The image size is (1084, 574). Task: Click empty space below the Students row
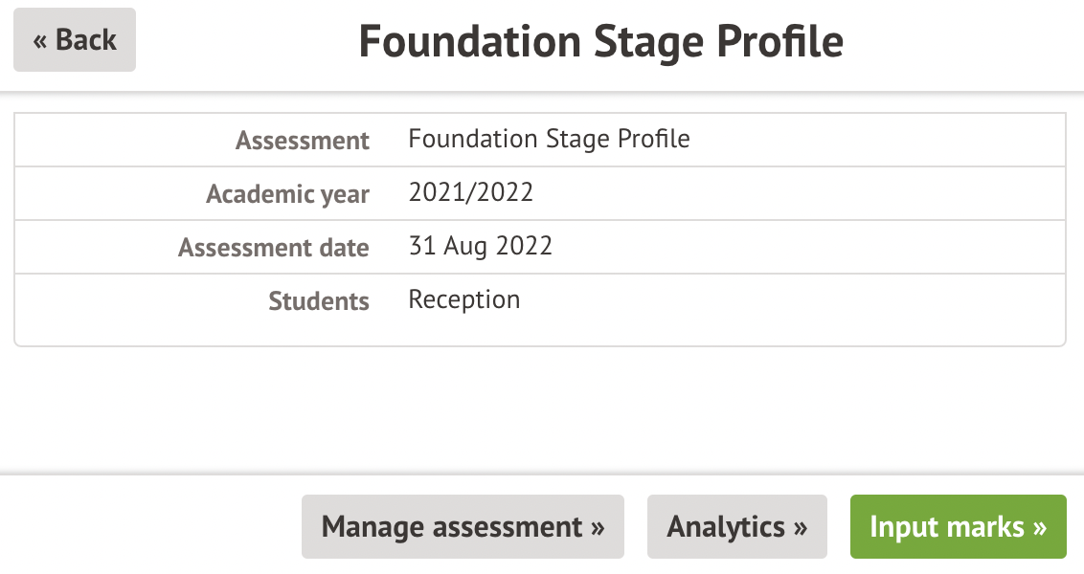(x=540, y=402)
